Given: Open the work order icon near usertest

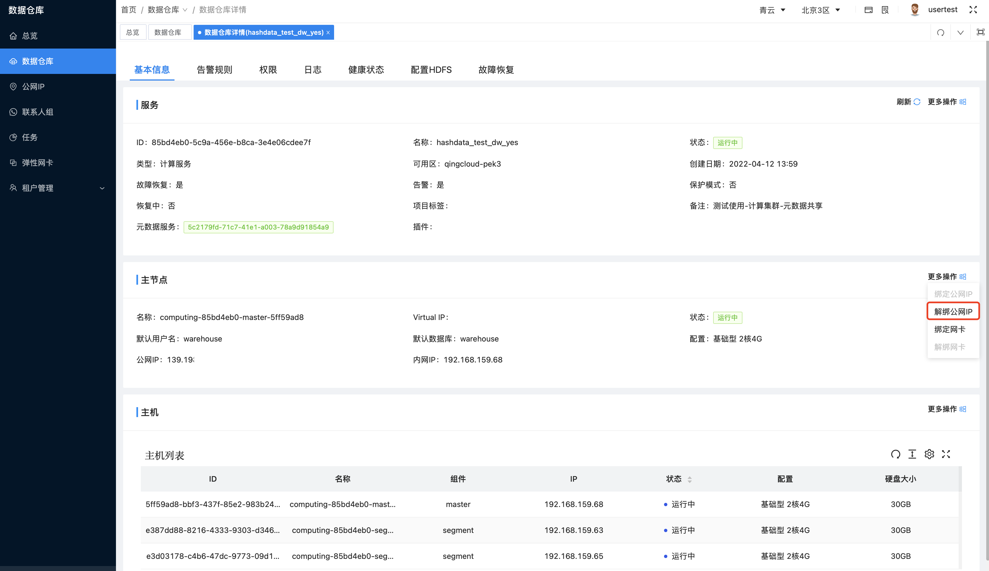Looking at the screenshot, I should pos(885,9).
